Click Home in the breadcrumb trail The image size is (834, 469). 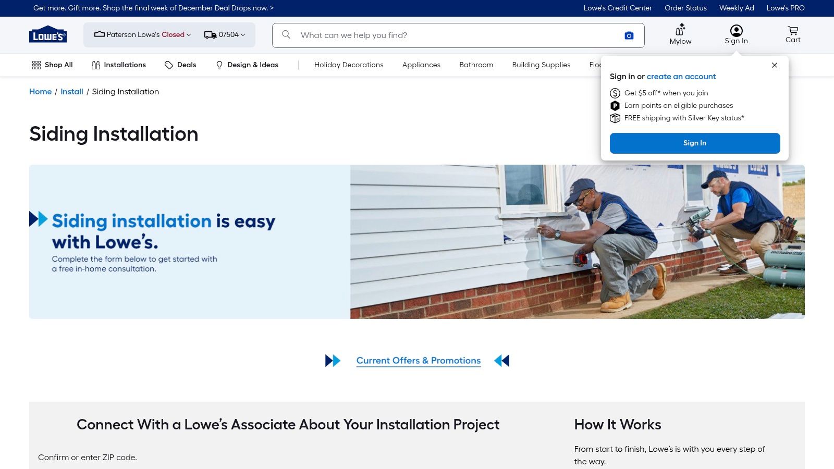point(40,91)
